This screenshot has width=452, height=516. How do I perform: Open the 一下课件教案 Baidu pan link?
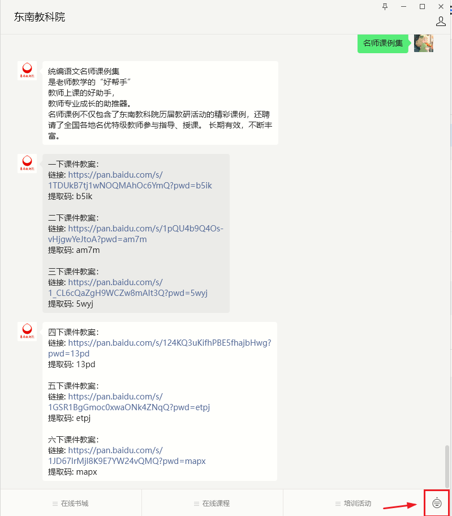(x=130, y=180)
